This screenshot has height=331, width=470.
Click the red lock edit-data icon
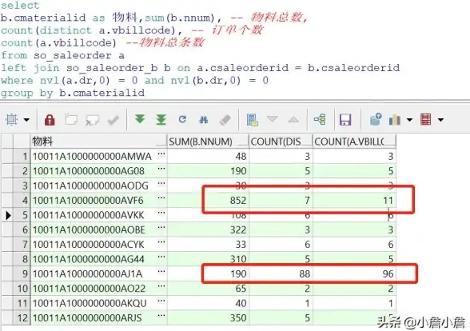tap(50, 120)
